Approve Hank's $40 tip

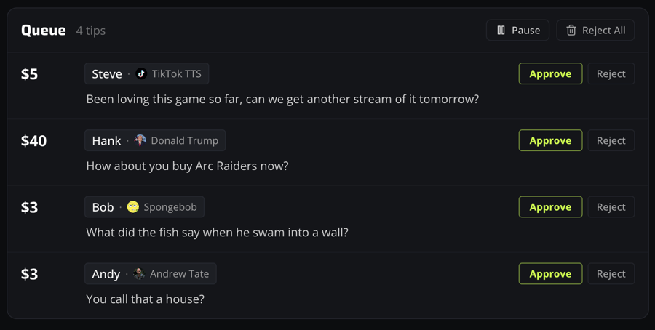[550, 140]
